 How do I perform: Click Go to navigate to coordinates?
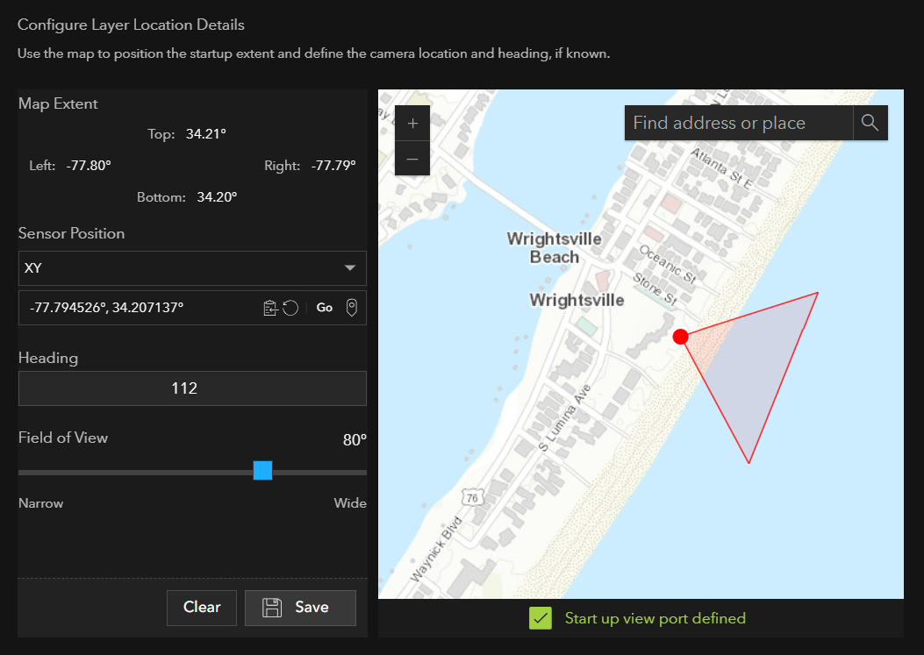click(x=324, y=307)
